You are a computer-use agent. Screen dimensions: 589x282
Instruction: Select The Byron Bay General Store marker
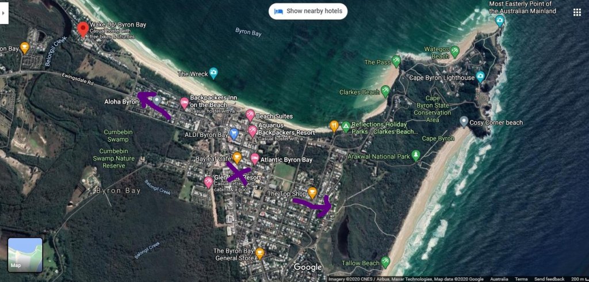tap(260, 253)
